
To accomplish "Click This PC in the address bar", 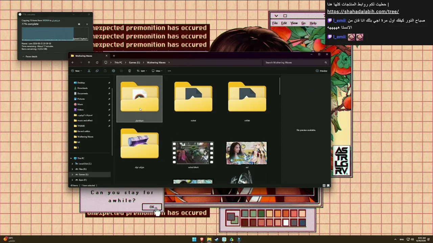I will point(118,62).
